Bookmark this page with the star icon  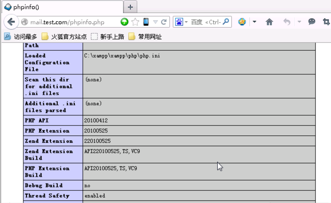pos(135,22)
